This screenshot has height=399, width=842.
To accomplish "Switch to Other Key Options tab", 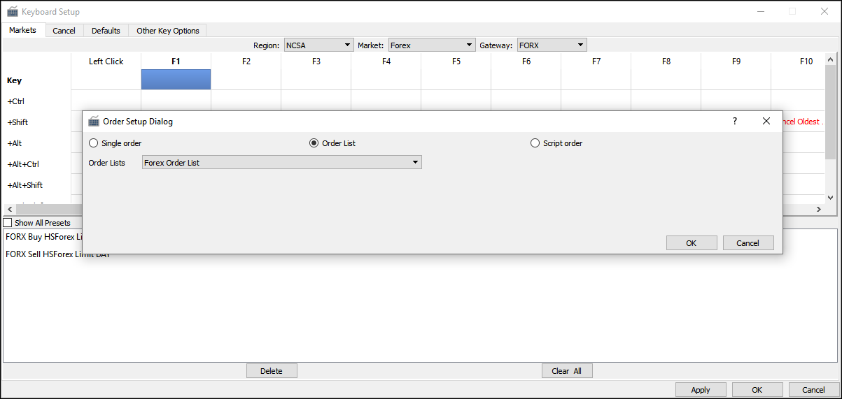I will (167, 31).
